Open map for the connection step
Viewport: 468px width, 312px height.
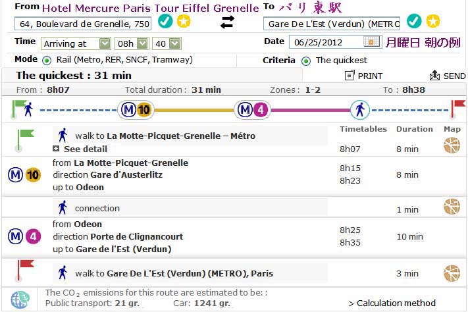452,207
